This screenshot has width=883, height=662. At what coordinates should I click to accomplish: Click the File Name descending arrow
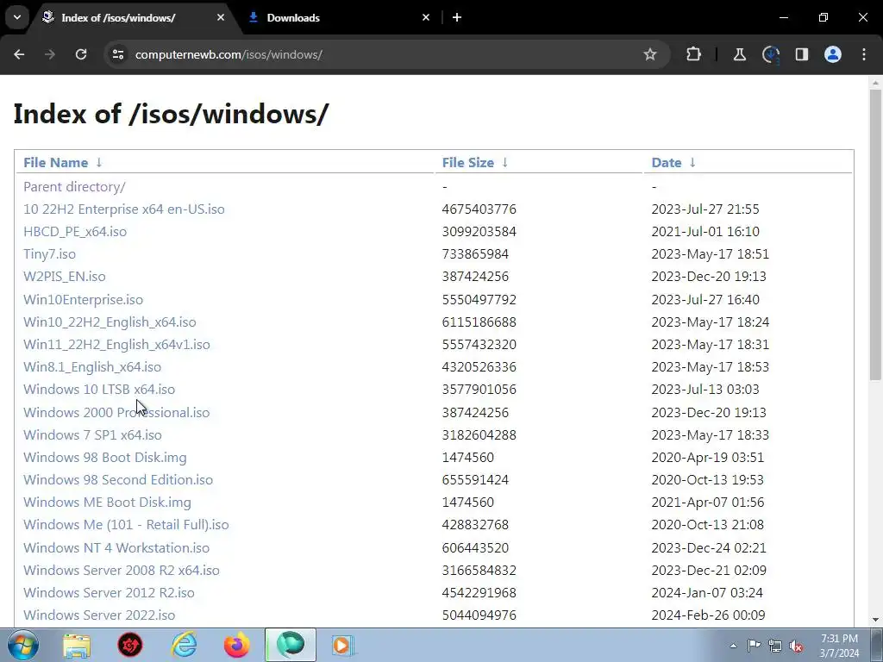click(x=99, y=163)
